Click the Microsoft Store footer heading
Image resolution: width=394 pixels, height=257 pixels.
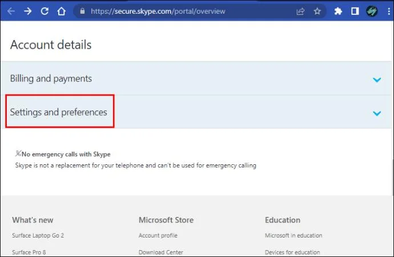coord(166,220)
